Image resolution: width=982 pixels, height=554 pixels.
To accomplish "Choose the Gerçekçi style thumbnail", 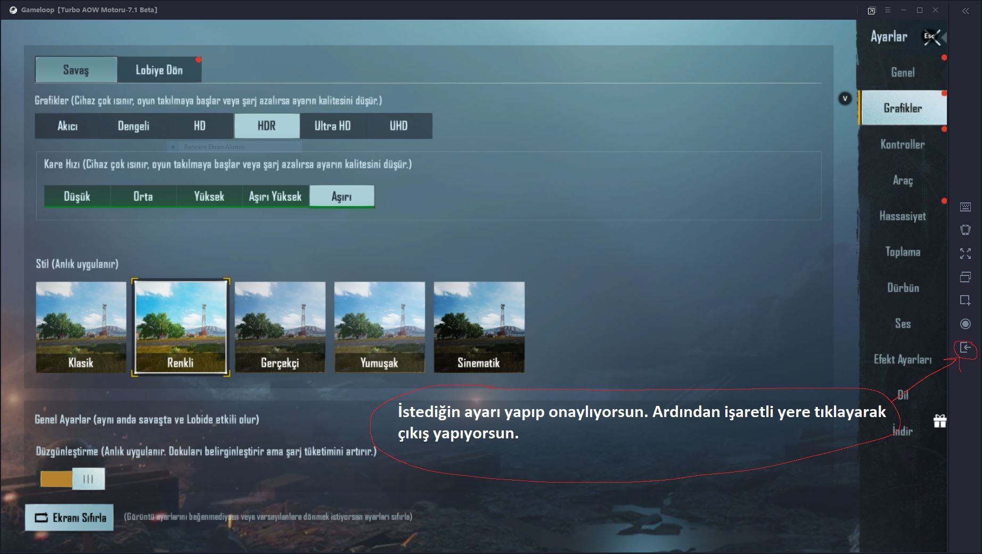I will click(280, 327).
